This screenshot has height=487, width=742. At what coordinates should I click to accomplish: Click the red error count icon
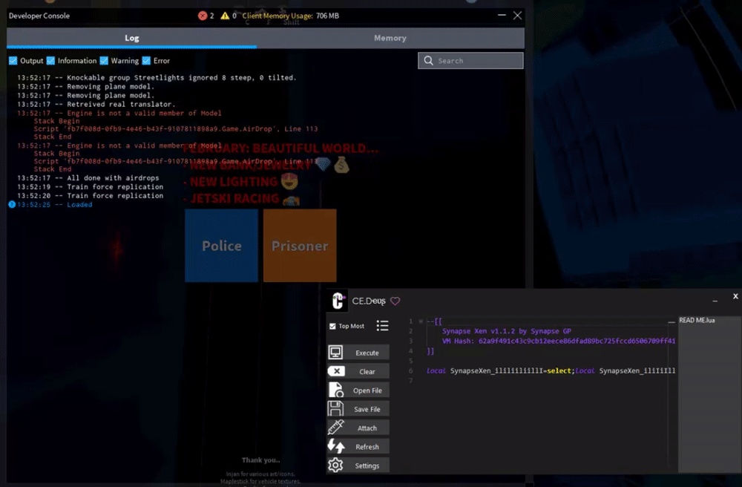pos(203,16)
